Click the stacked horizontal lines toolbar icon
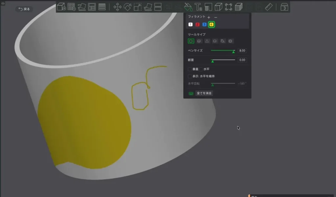This screenshot has height=197, width=336. coord(102,7)
